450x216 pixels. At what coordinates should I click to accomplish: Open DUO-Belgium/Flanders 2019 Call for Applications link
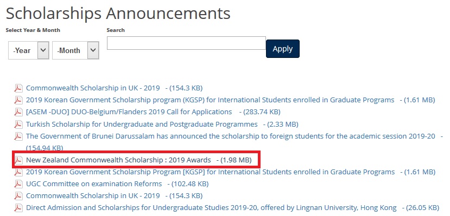pyautogui.click(x=129, y=112)
